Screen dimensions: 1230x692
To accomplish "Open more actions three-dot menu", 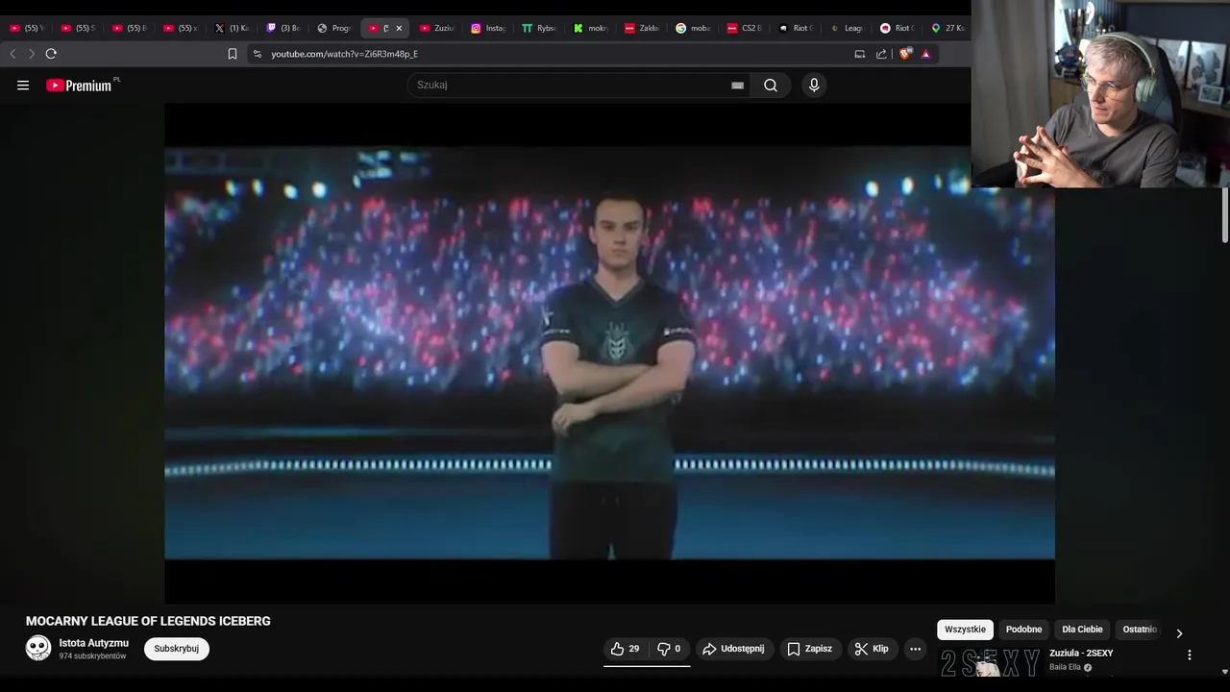I will click(915, 649).
